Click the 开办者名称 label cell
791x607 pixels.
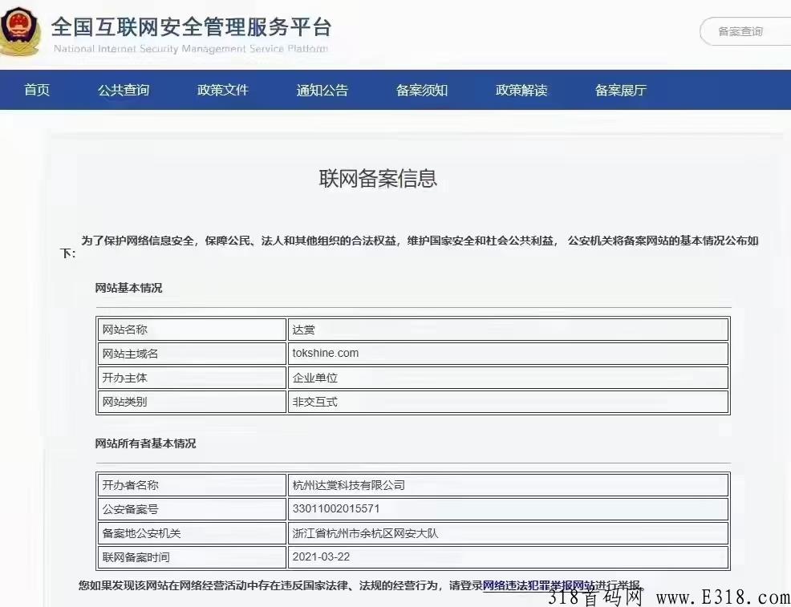point(192,485)
